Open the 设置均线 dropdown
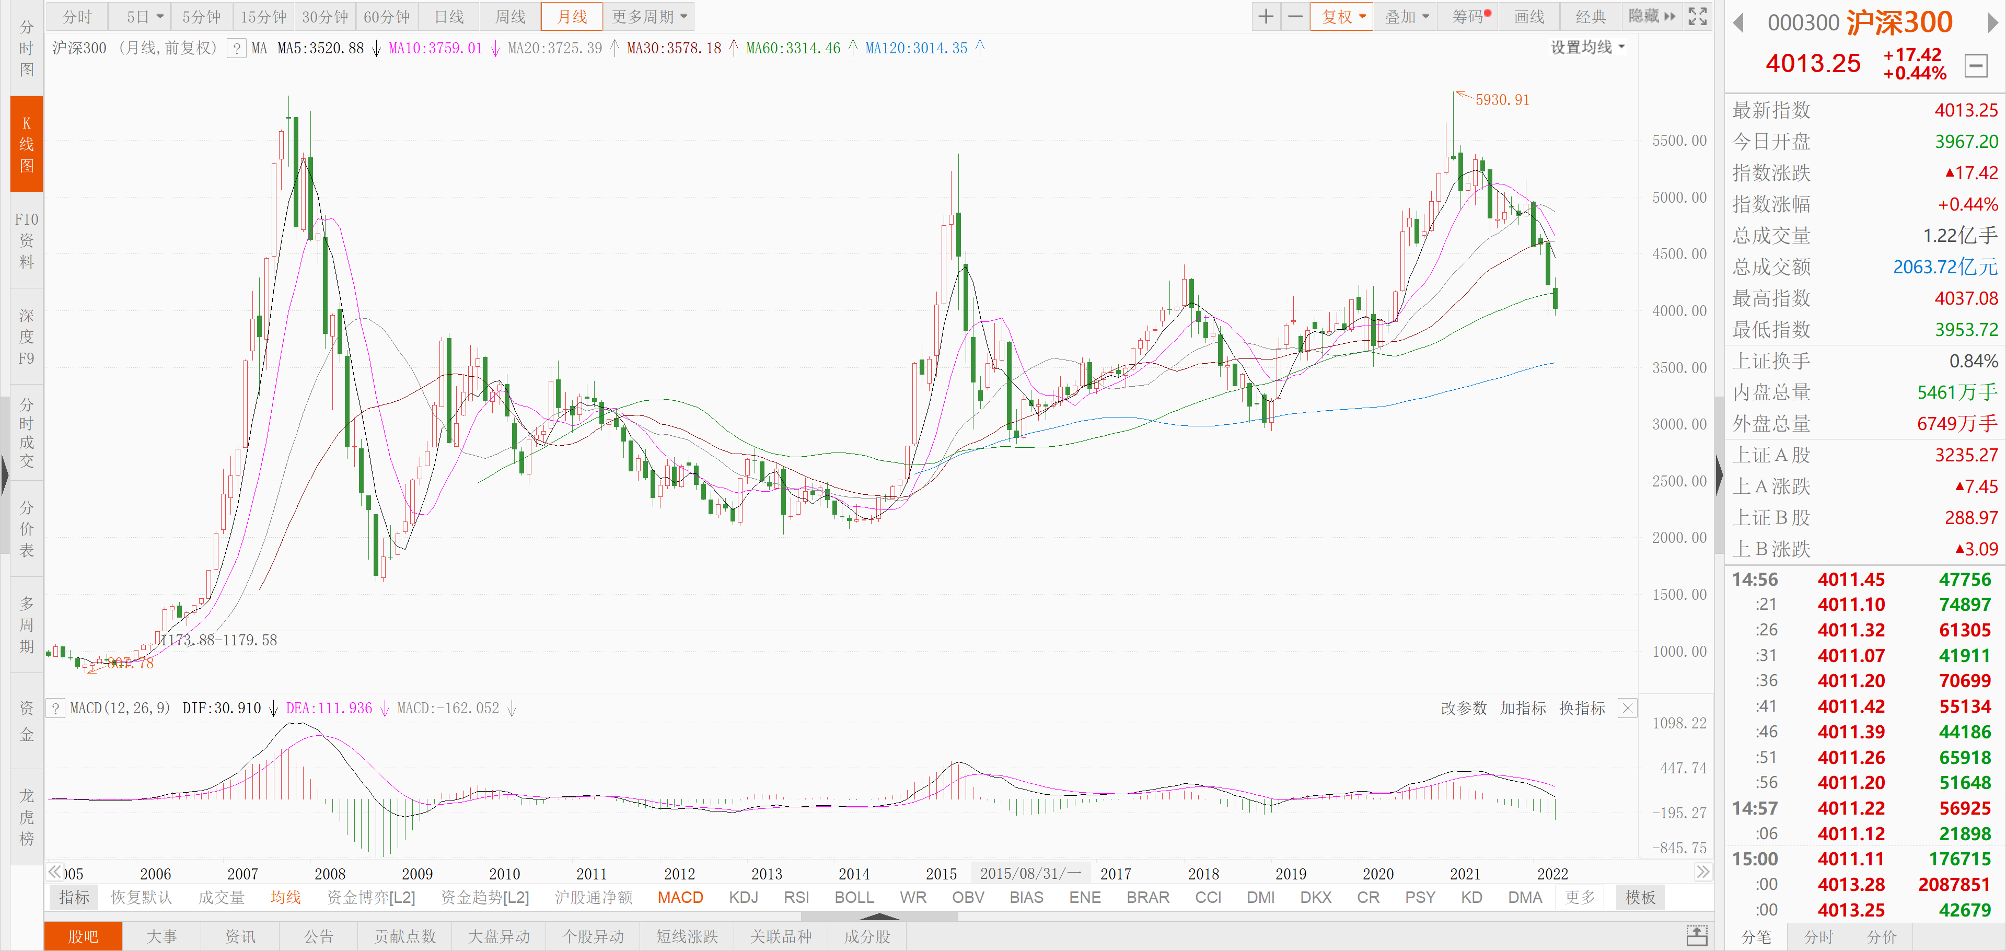Screen dimensions: 2006x951 click(x=1587, y=48)
